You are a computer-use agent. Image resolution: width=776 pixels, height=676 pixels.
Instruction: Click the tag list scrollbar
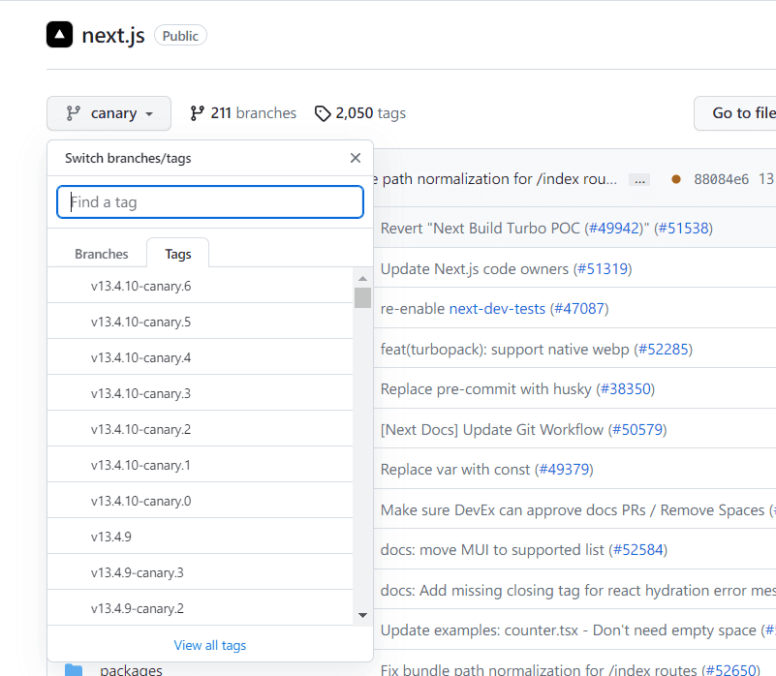[x=362, y=297]
